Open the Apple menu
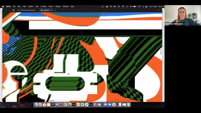 [3, 6]
